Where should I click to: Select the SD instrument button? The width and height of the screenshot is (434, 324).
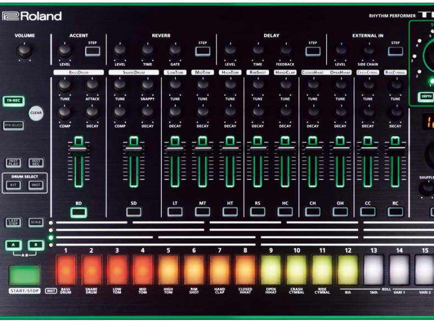133,212
